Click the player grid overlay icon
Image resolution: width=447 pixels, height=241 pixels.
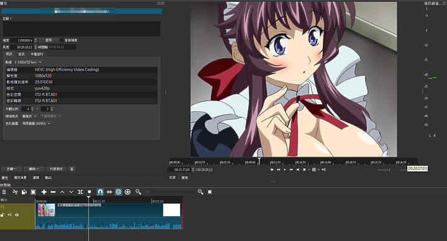[x=314, y=170]
